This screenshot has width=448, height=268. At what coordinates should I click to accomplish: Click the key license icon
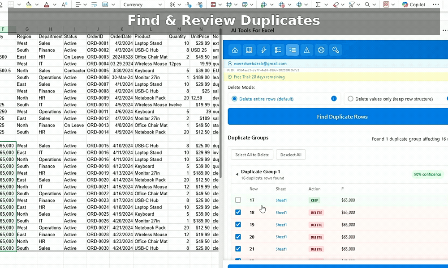click(335, 50)
